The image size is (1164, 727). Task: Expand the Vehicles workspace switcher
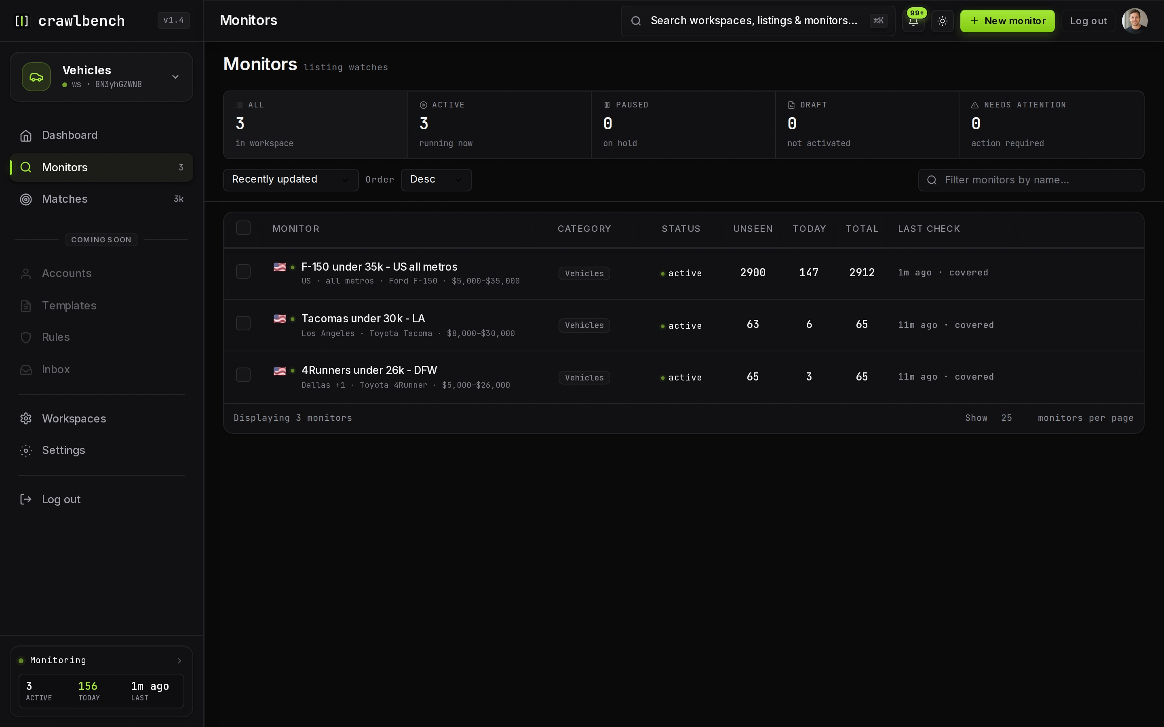[x=101, y=77]
